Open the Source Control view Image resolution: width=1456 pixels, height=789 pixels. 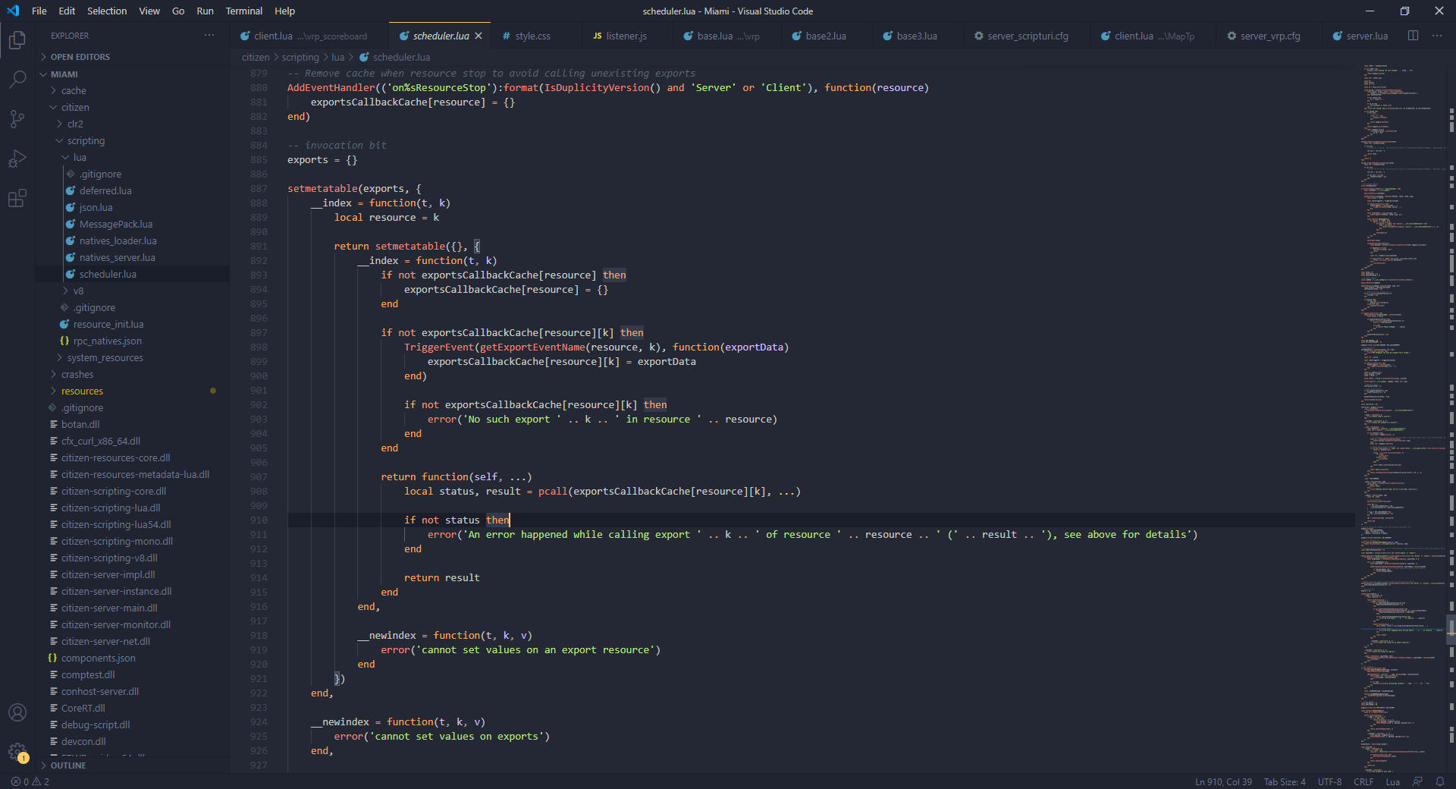coord(17,119)
